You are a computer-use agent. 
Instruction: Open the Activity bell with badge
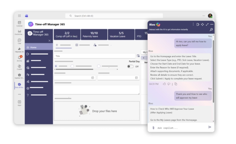click(19, 59)
